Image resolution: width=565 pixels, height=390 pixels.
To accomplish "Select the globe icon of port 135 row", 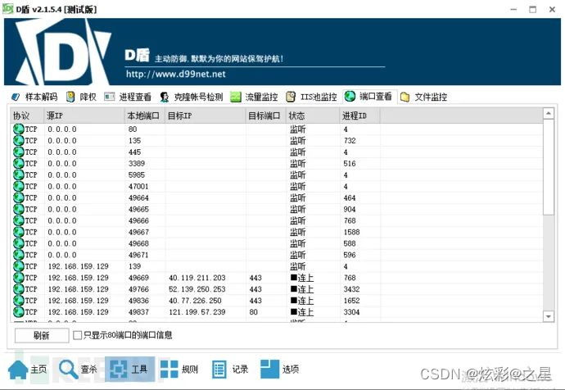I will point(18,141).
